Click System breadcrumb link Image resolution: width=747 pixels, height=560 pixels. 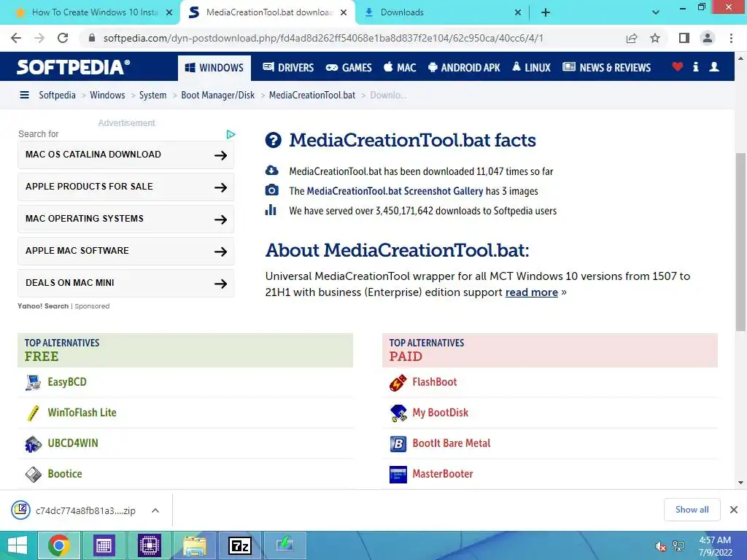pos(153,96)
